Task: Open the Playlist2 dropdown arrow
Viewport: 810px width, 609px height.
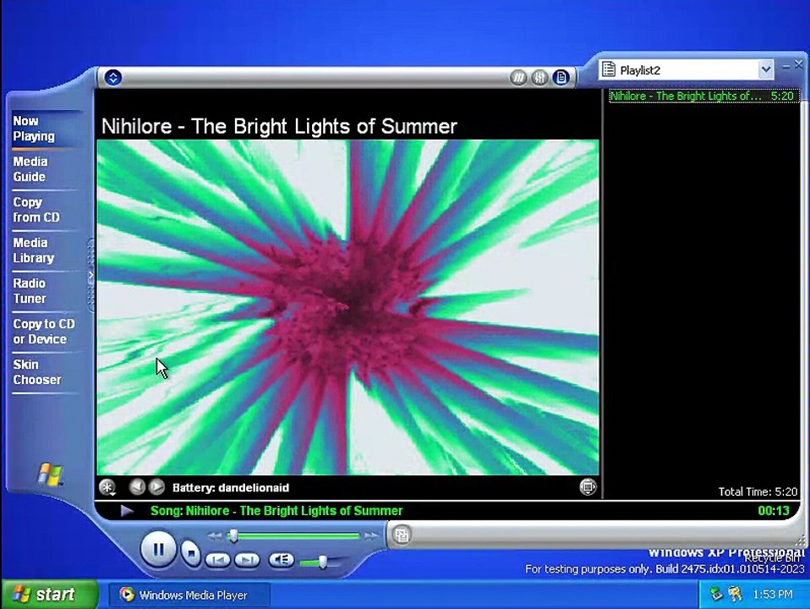Action: [x=765, y=69]
